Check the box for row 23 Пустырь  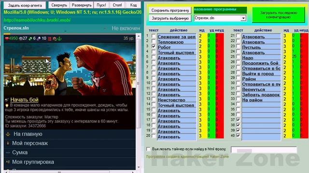[238, 47]
